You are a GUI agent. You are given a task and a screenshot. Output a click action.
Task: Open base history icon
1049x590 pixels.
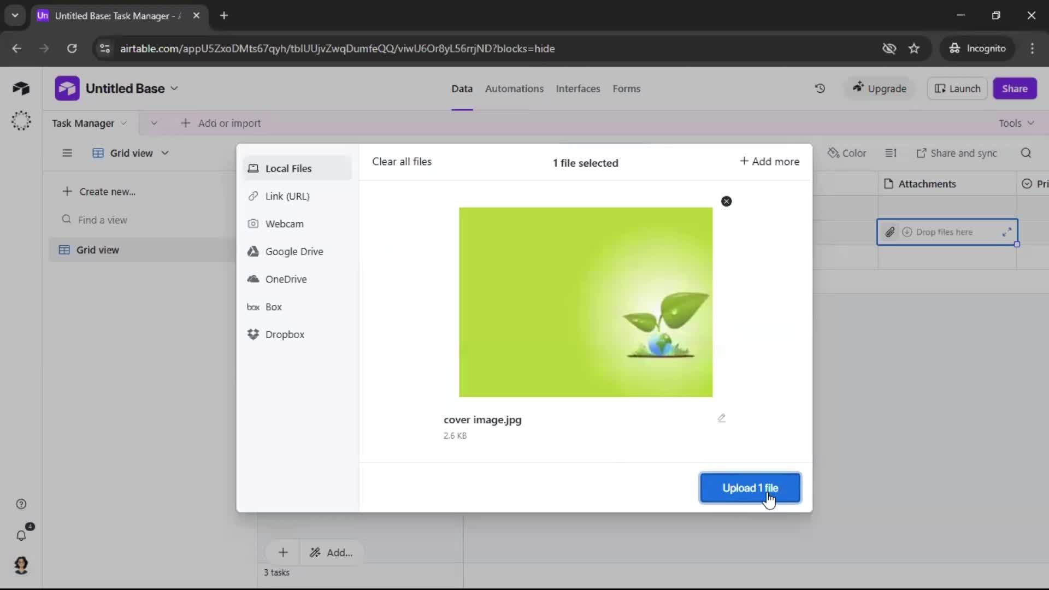(820, 88)
